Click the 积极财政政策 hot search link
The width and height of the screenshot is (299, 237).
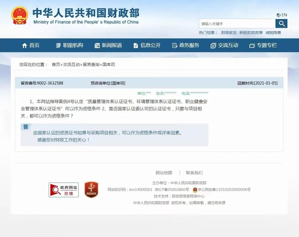[251, 33]
